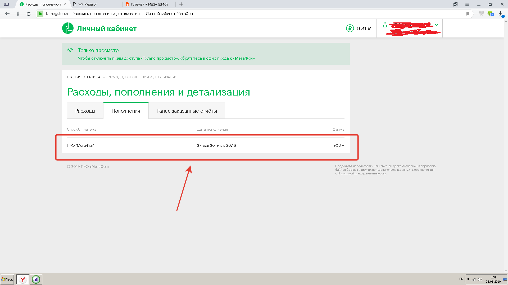The height and width of the screenshot is (285, 508).
Task: Click the green lock security icon
Action: pyautogui.click(x=40, y=14)
